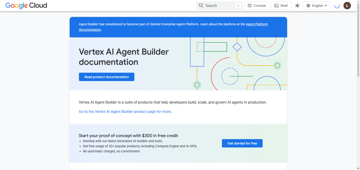Click the "Get free usage of 20+ popular products" bullet
The image size is (360, 170).
(140, 146)
